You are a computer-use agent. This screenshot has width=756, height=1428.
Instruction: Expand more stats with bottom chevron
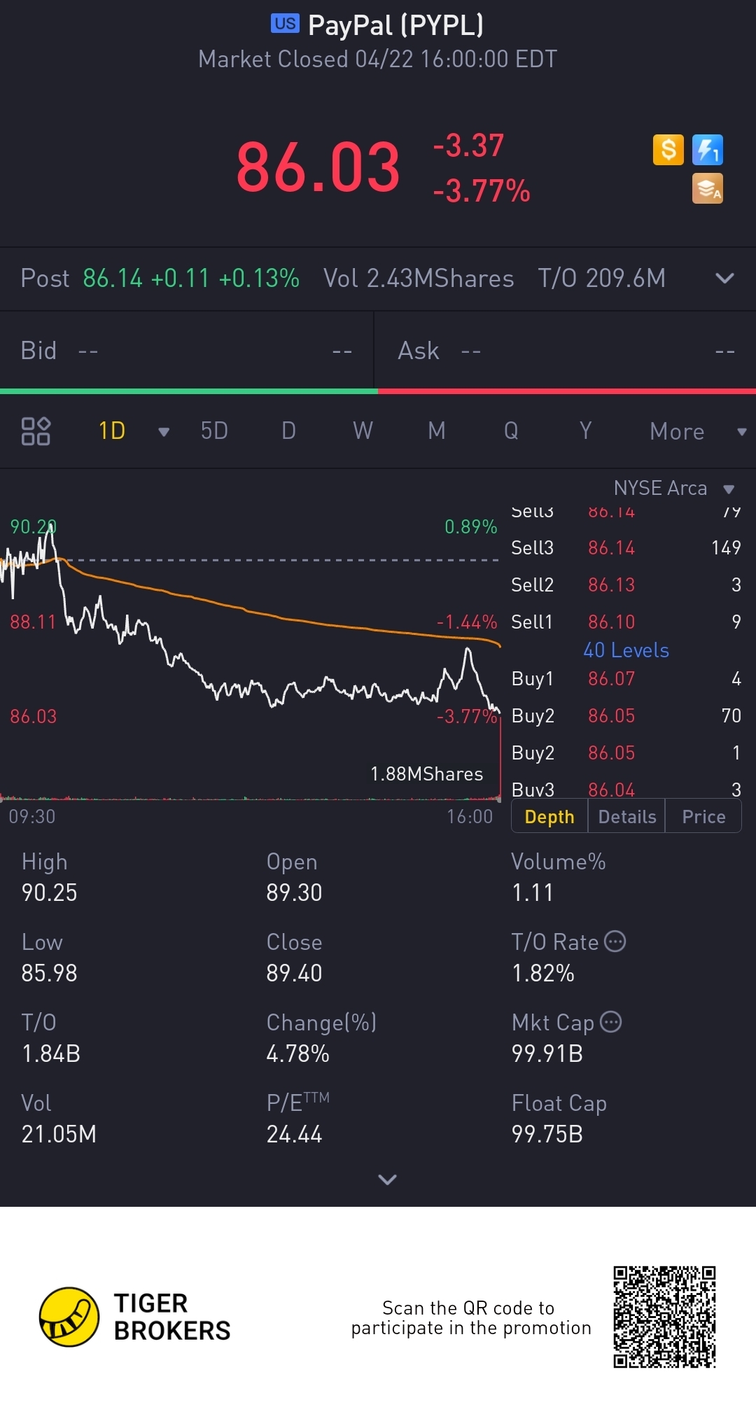387,1179
